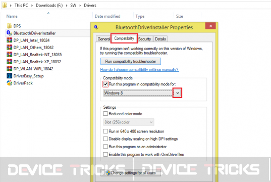Select the DP_LAN_Others_18042 file name
This screenshot has width=271, height=182.
click(33, 48)
